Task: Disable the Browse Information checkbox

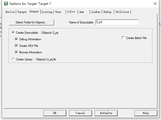Action: click(16, 52)
